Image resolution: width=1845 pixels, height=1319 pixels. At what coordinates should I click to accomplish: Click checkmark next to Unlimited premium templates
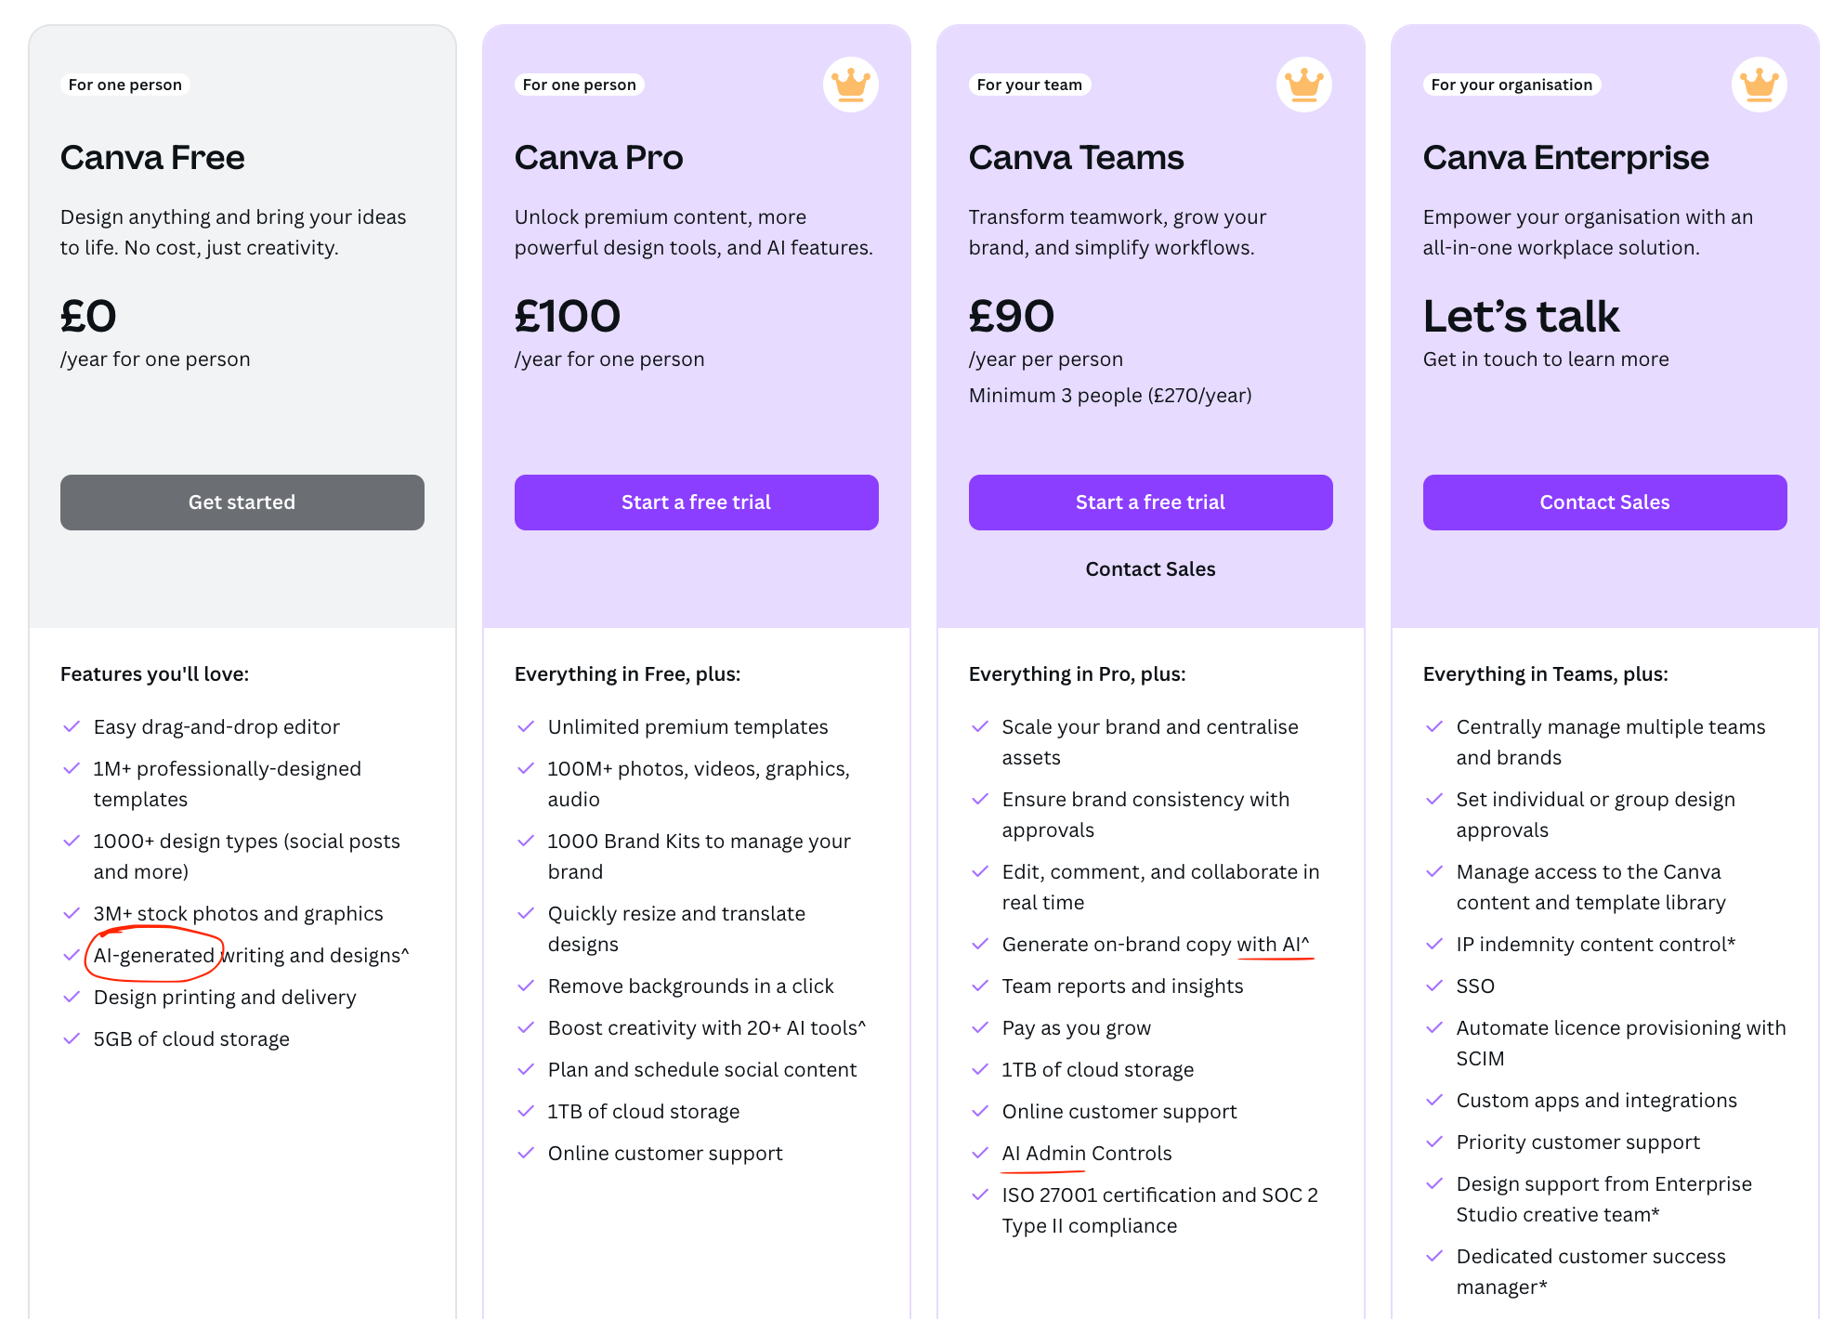tap(525, 726)
